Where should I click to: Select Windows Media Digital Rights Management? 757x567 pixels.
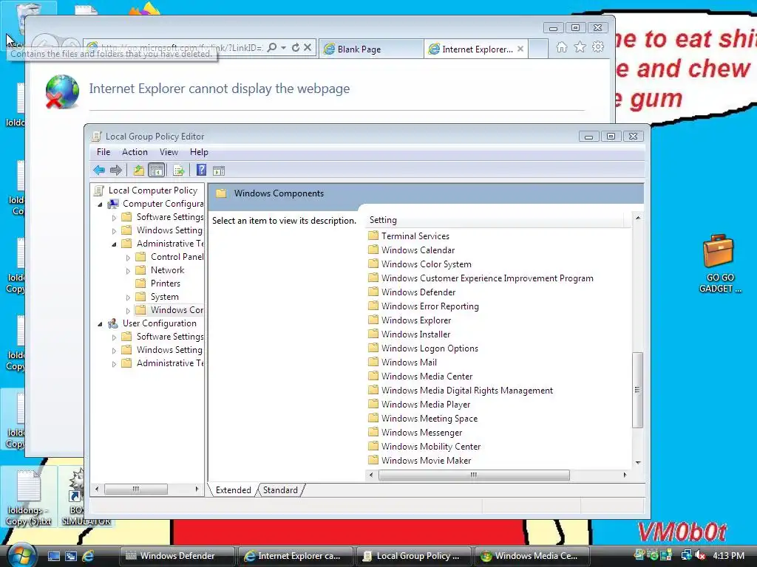pyautogui.click(x=467, y=391)
